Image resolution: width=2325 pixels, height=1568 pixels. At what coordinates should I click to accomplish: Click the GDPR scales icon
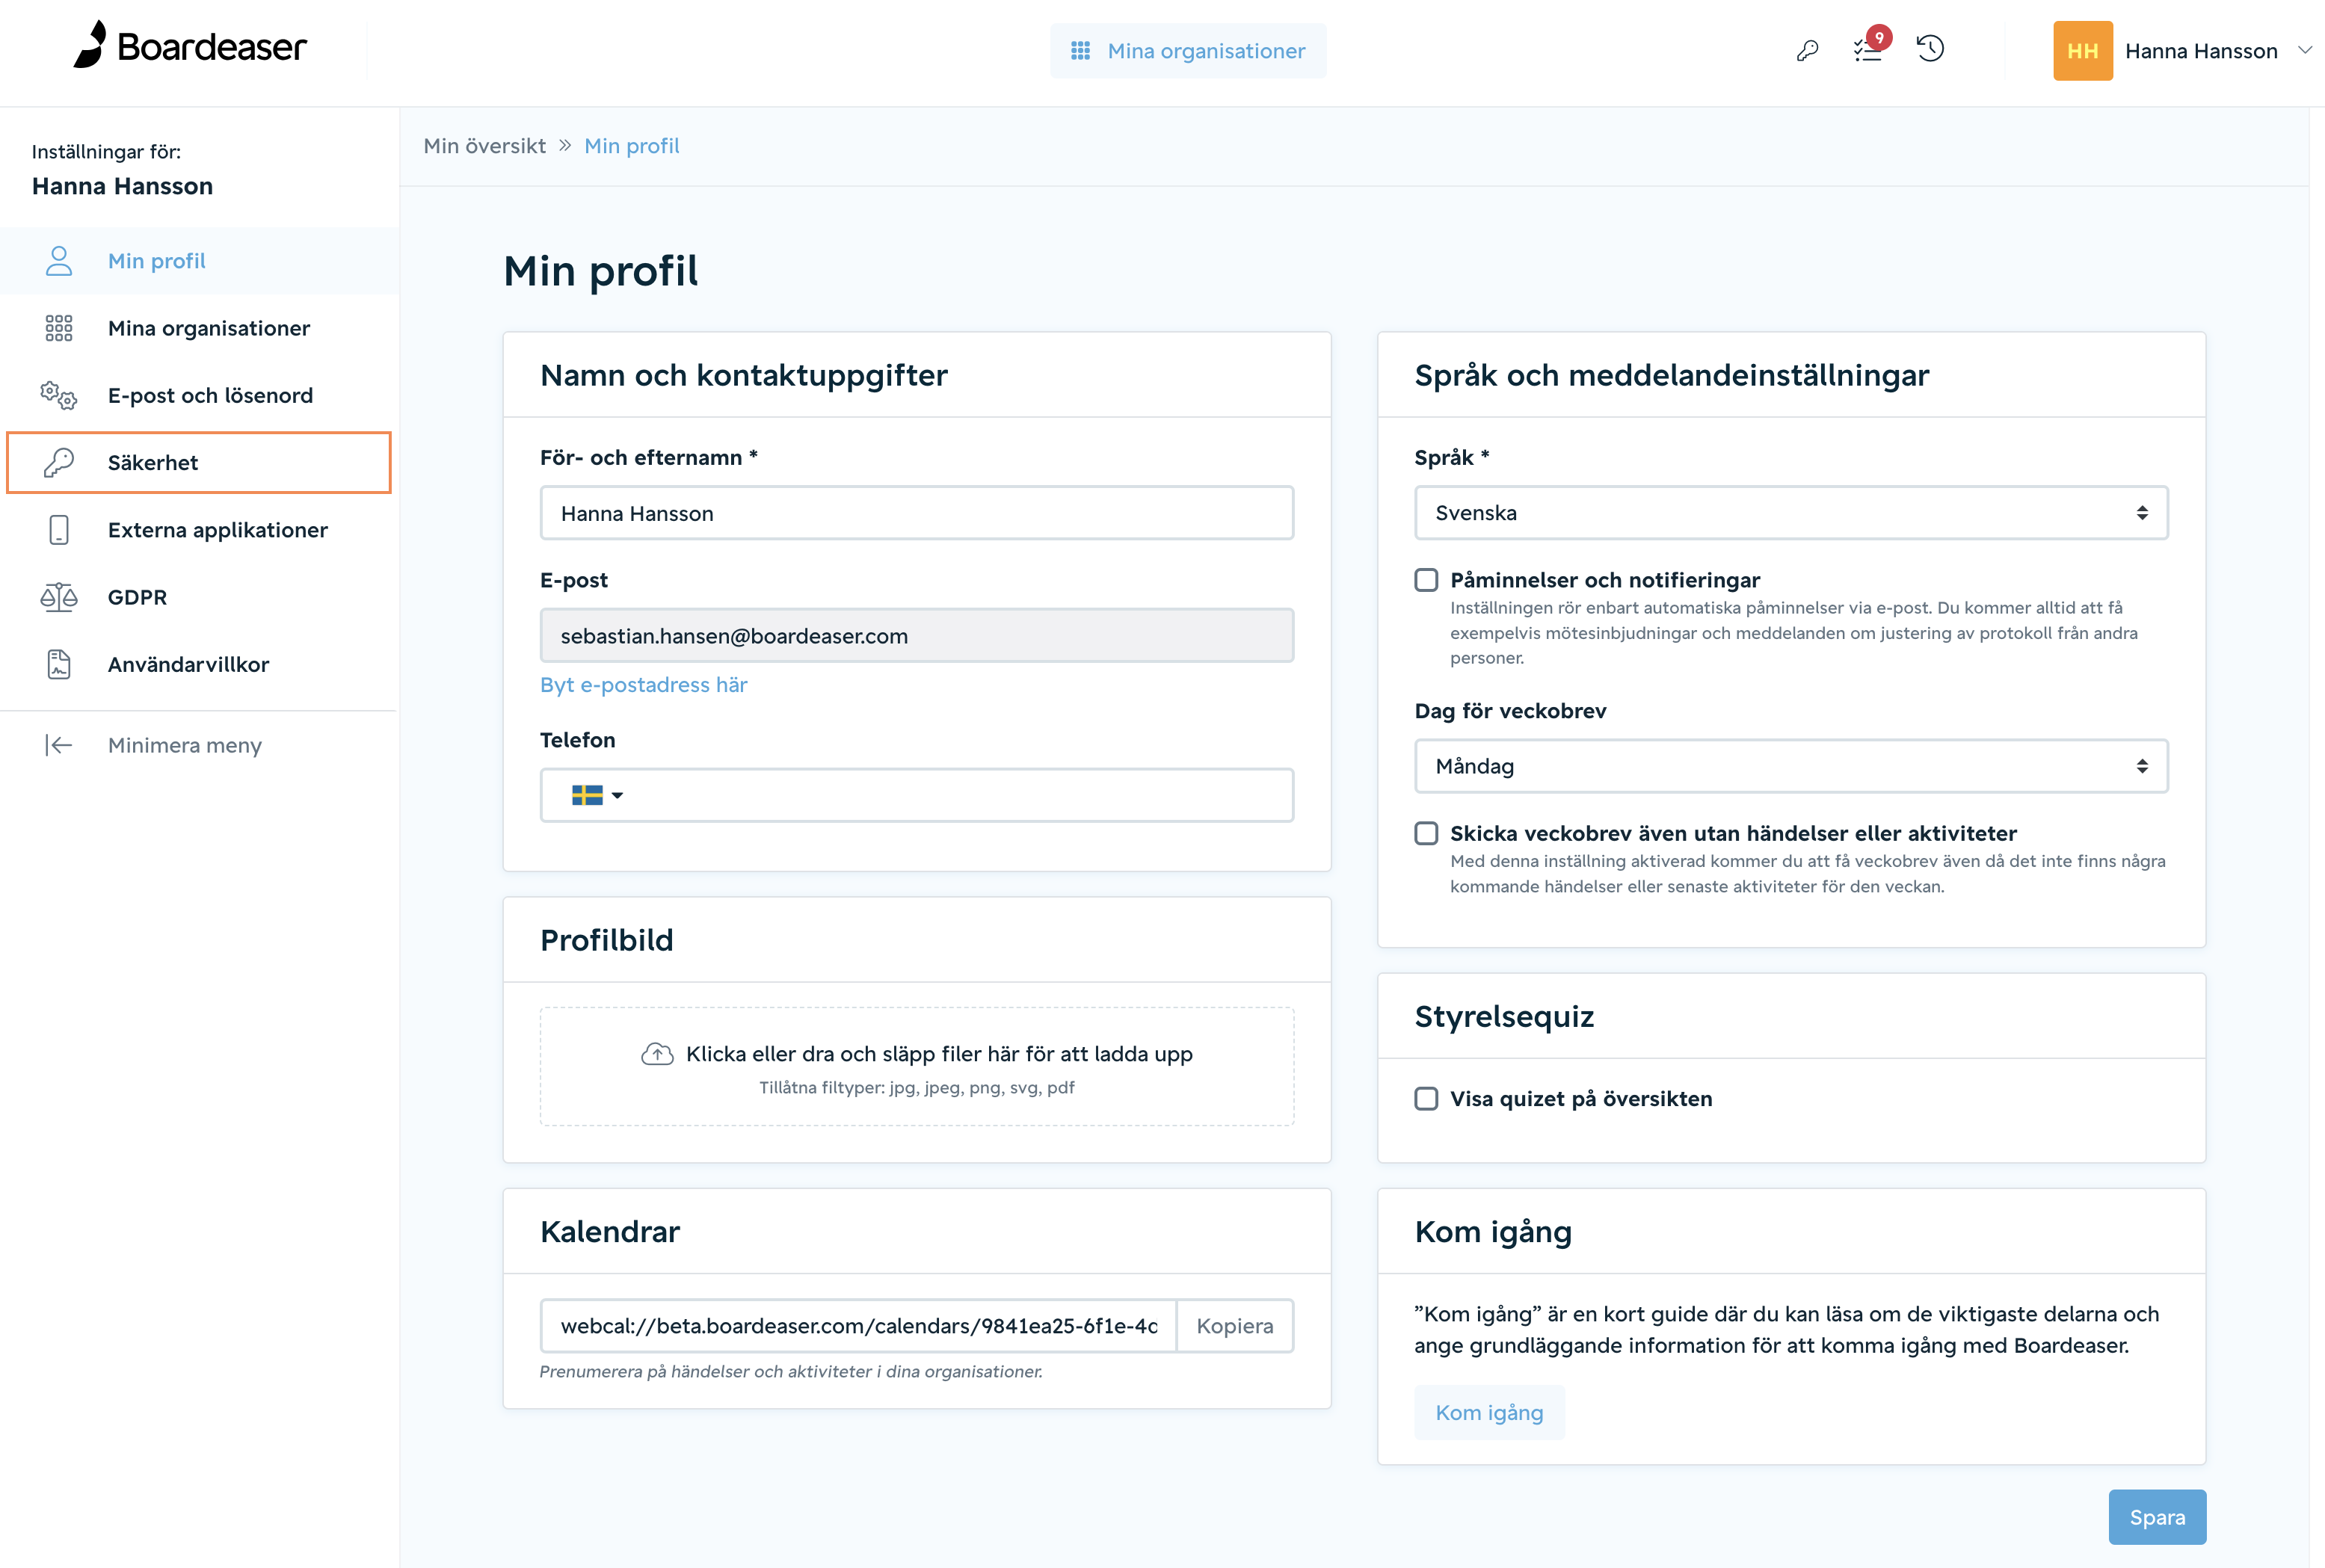pyautogui.click(x=58, y=597)
